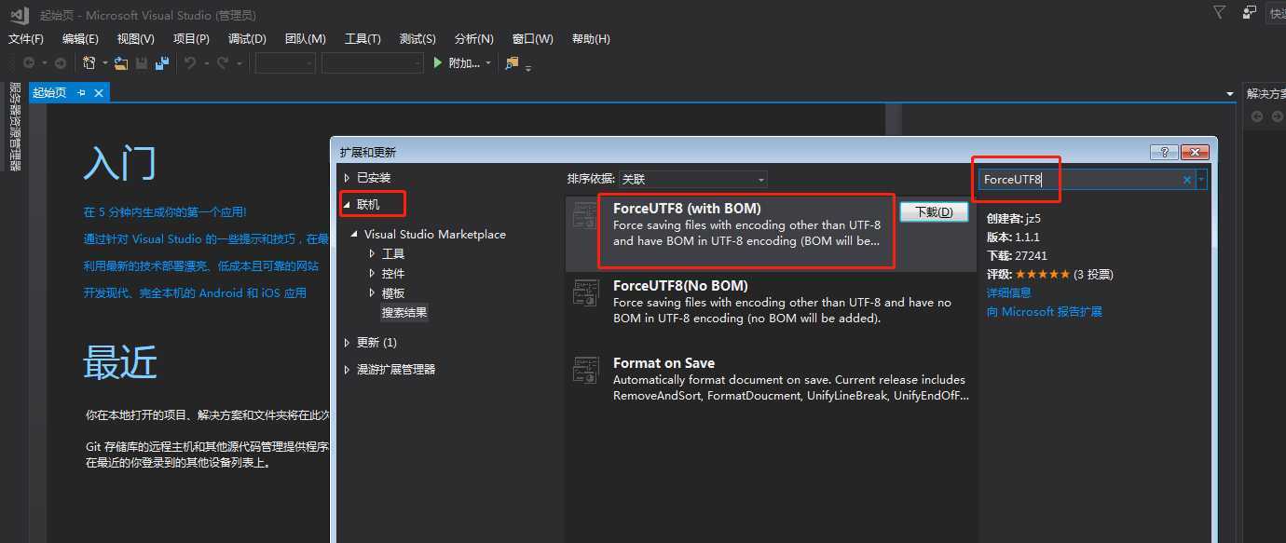This screenshot has width=1286, height=543.
Task: Click the ForceUTF8 (with BOM) extension icon
Action: click(x=585, y=217)
